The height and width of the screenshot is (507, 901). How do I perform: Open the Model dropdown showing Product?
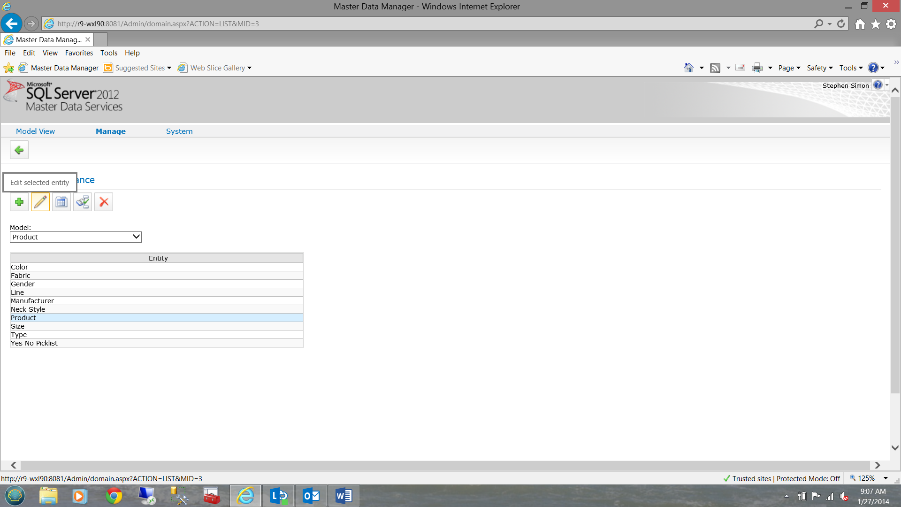[76, 237]
